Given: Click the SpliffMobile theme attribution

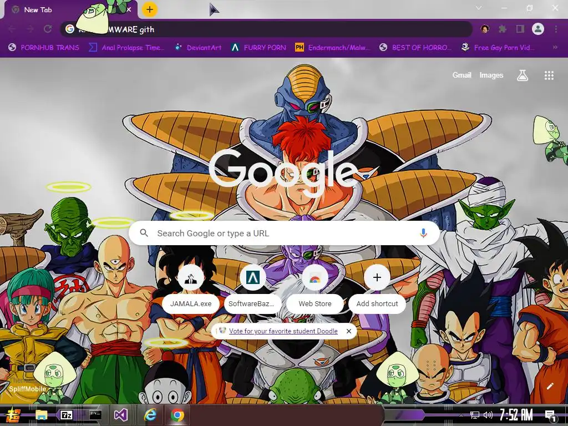Looking at the screenshot, I should 28,389.
